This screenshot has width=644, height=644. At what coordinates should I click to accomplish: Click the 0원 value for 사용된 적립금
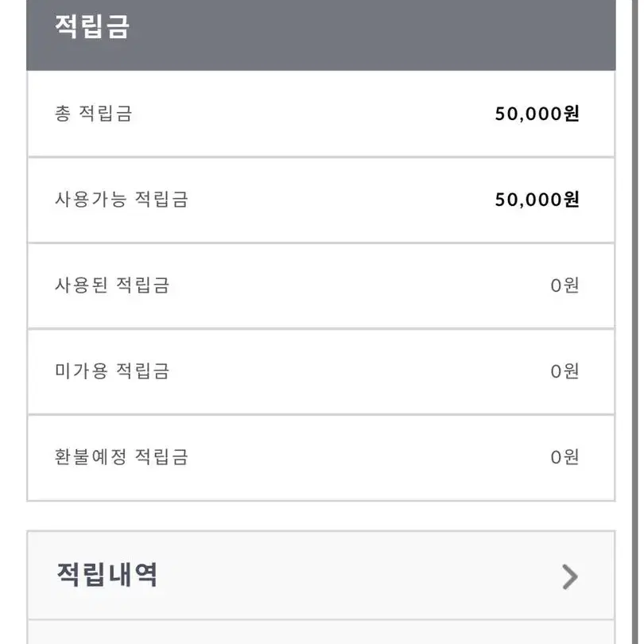pos(564,285)
